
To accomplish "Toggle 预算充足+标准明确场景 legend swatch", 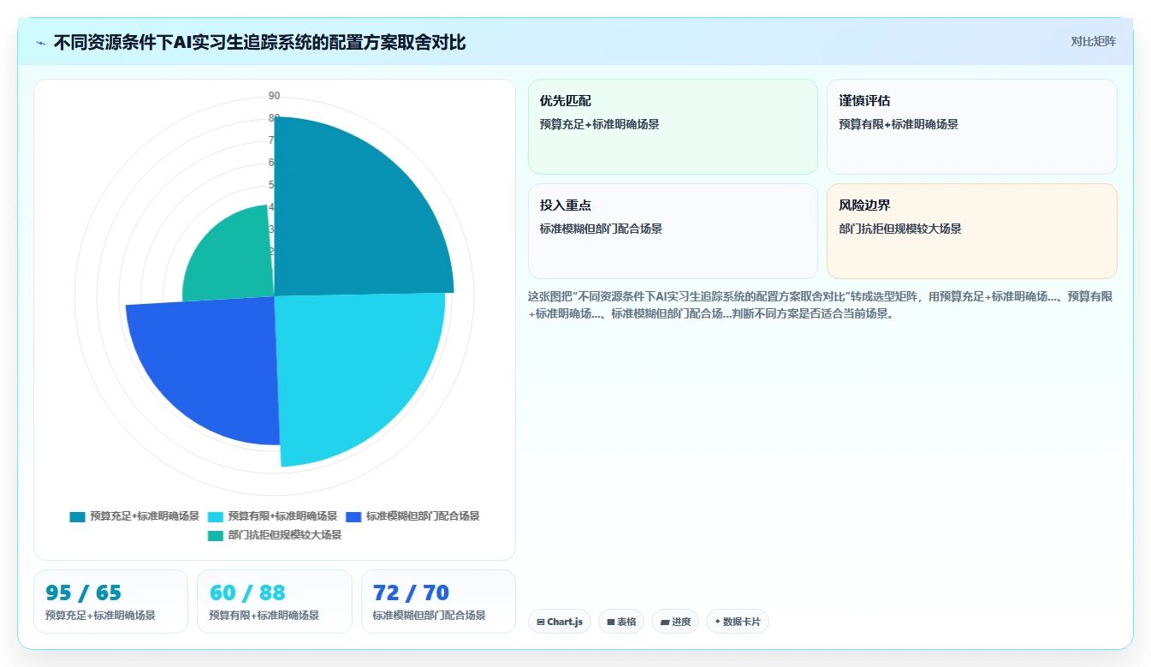I will pyautogui.click(x=78, y=516).
